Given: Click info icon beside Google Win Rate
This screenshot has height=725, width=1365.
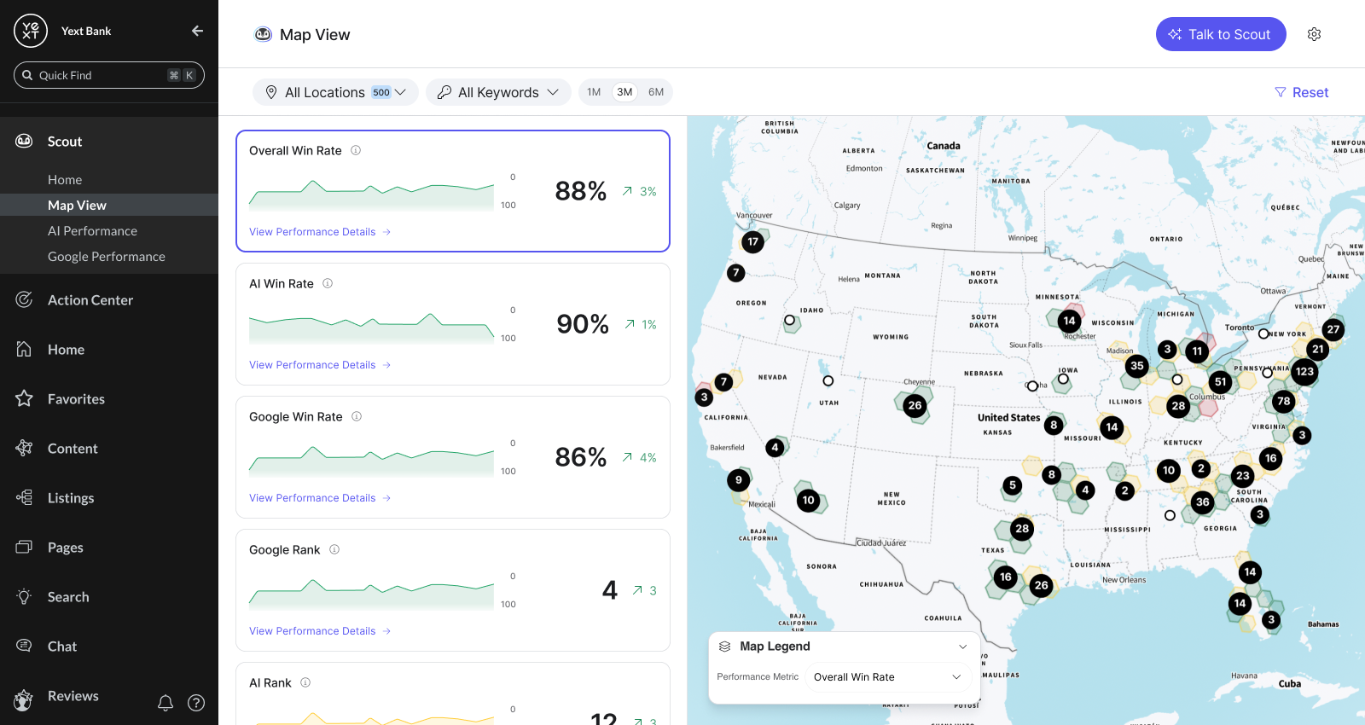Looking at the screenshot, I should [x=357, y=416].
